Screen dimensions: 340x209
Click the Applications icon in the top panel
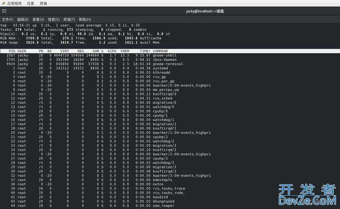click(x=4, y=4)
